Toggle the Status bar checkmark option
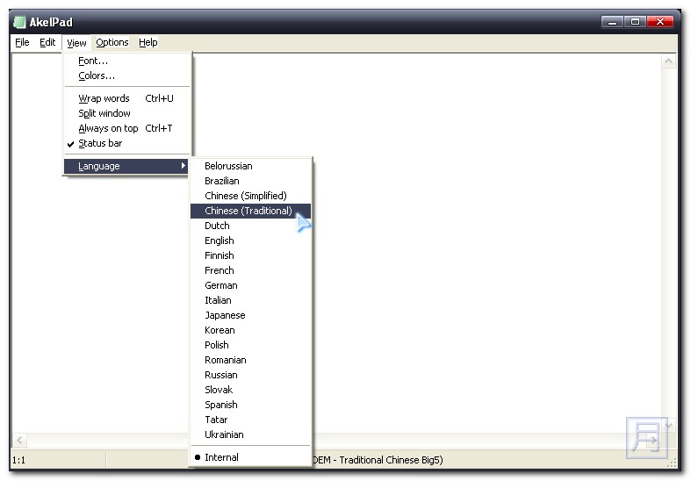 click(x=100, y=143)
